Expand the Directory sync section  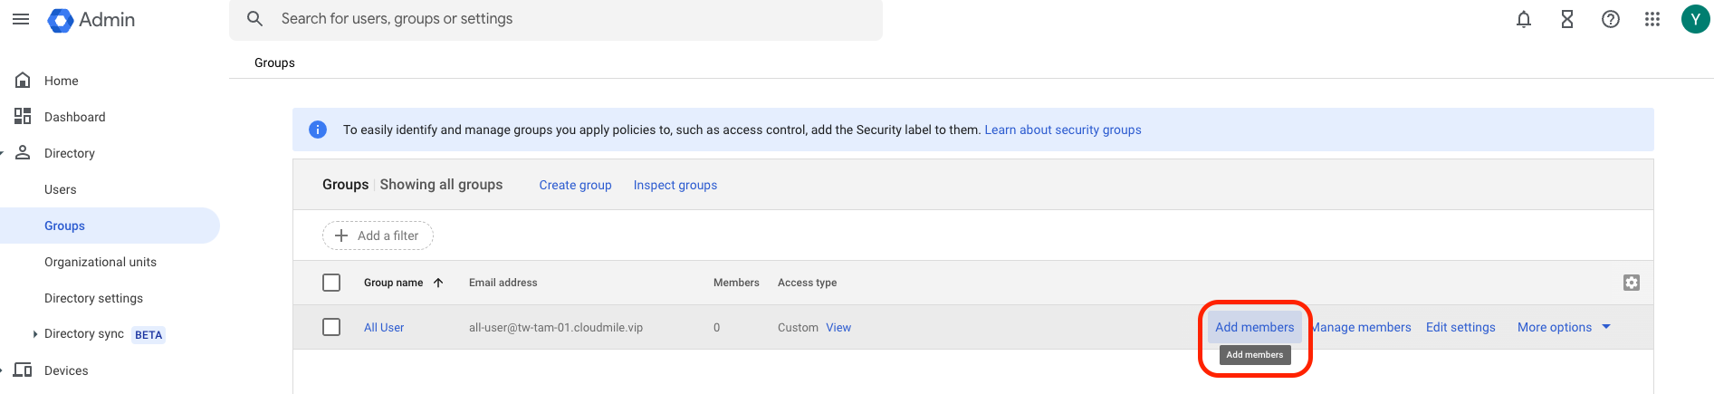(x=35, y=334)
